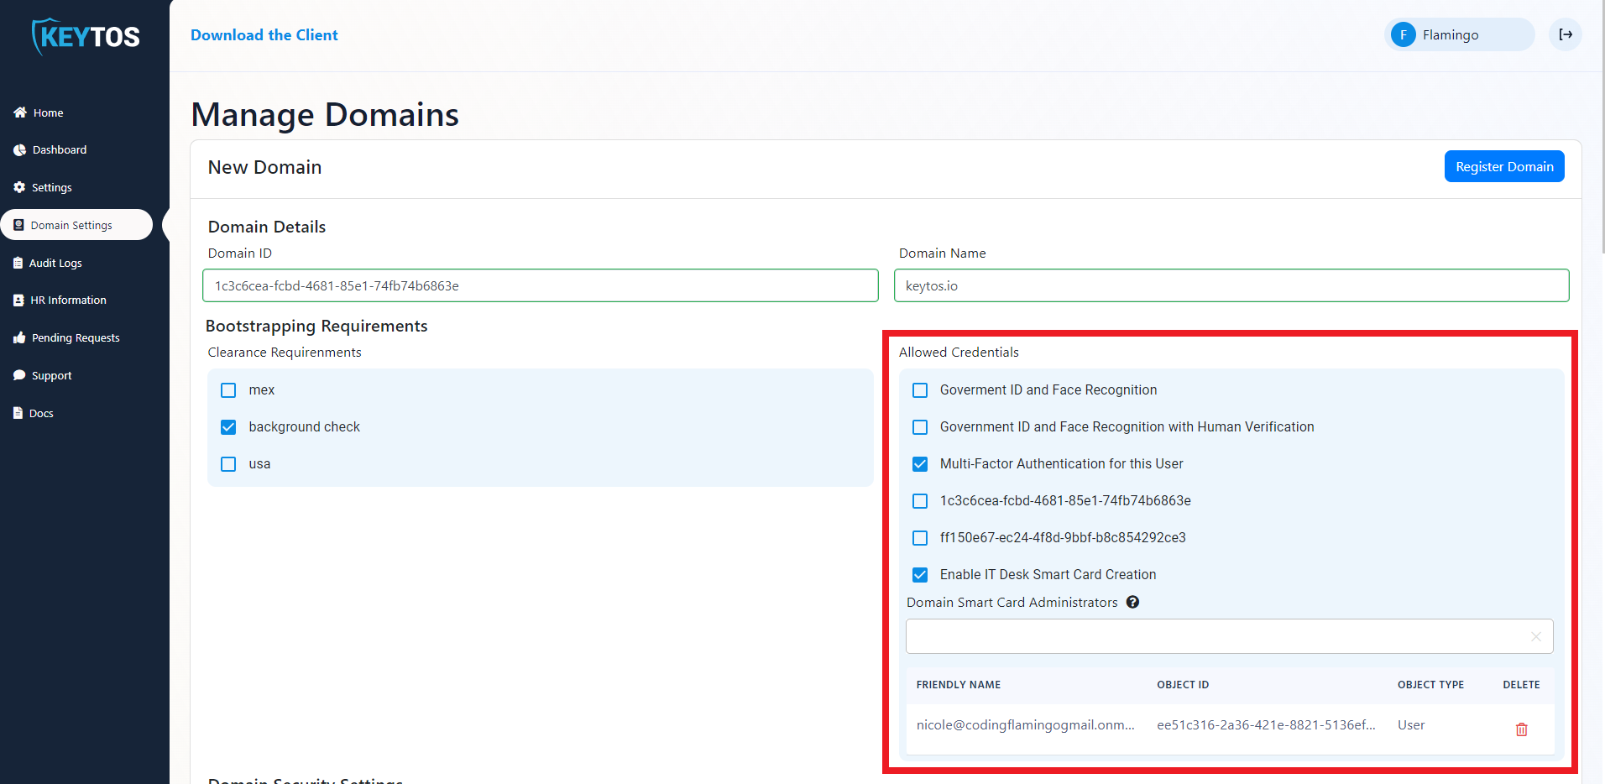Click the FRIENDLY NAME column header

point(958,685)
